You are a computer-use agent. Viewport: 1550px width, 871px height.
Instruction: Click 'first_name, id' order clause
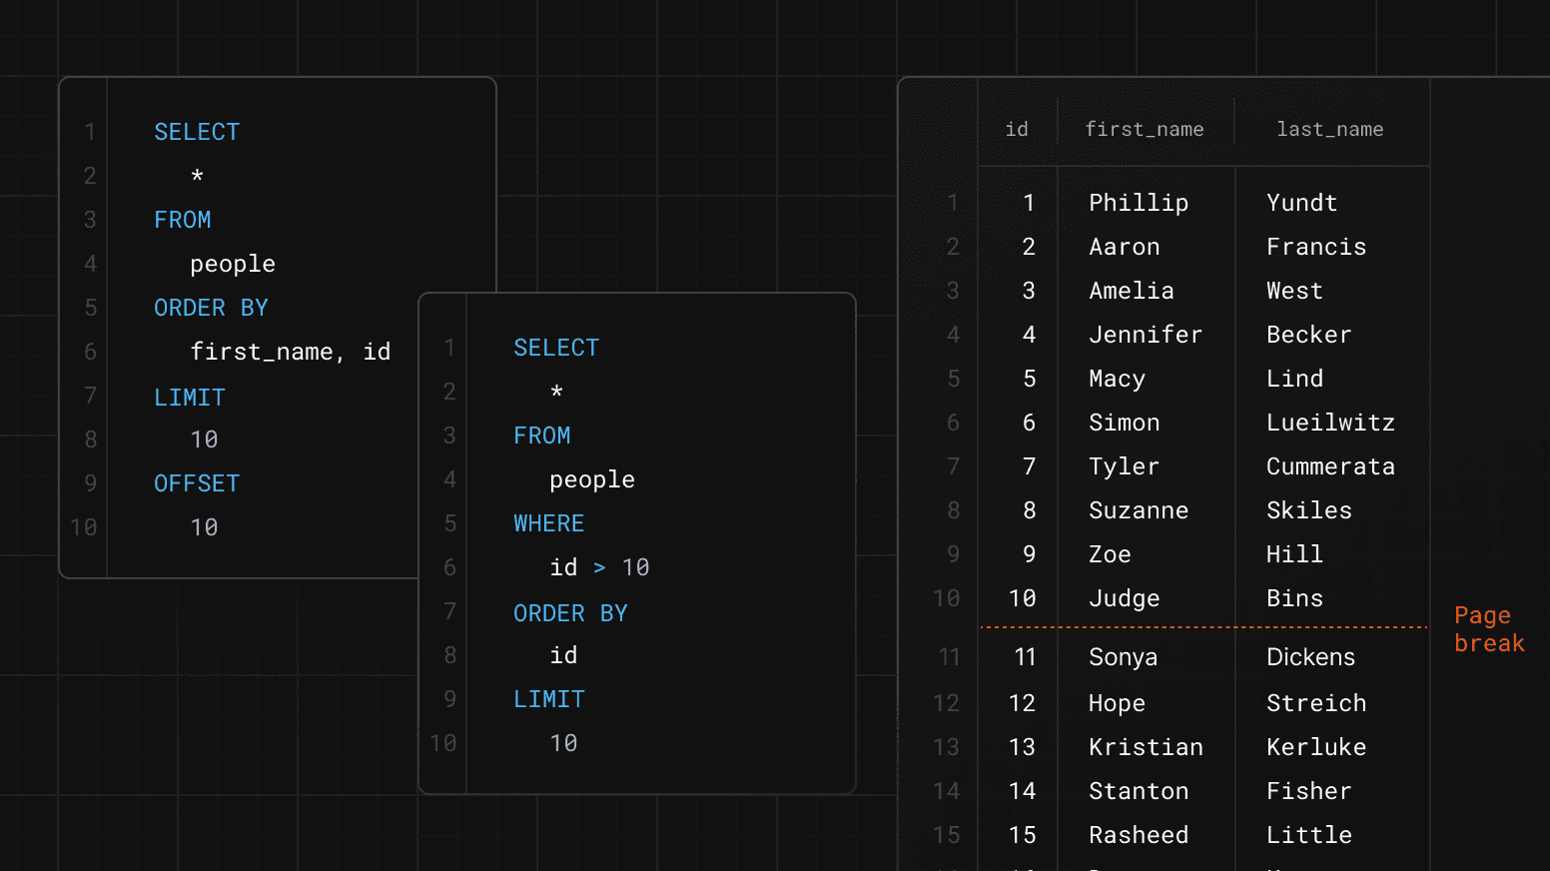tap(290, 352)
